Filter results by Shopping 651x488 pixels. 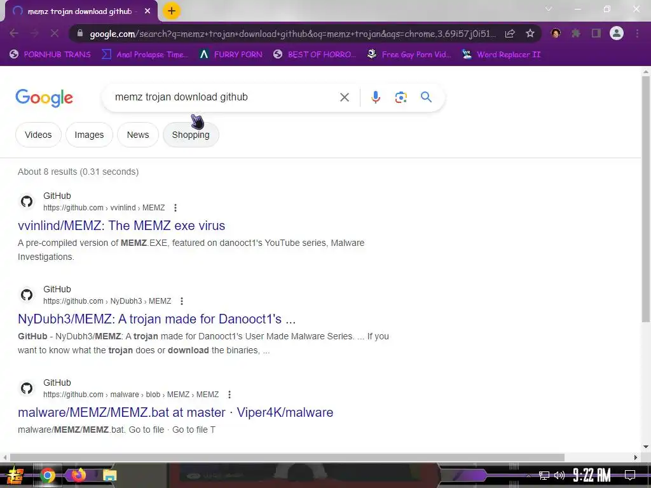tap(191, 135)
